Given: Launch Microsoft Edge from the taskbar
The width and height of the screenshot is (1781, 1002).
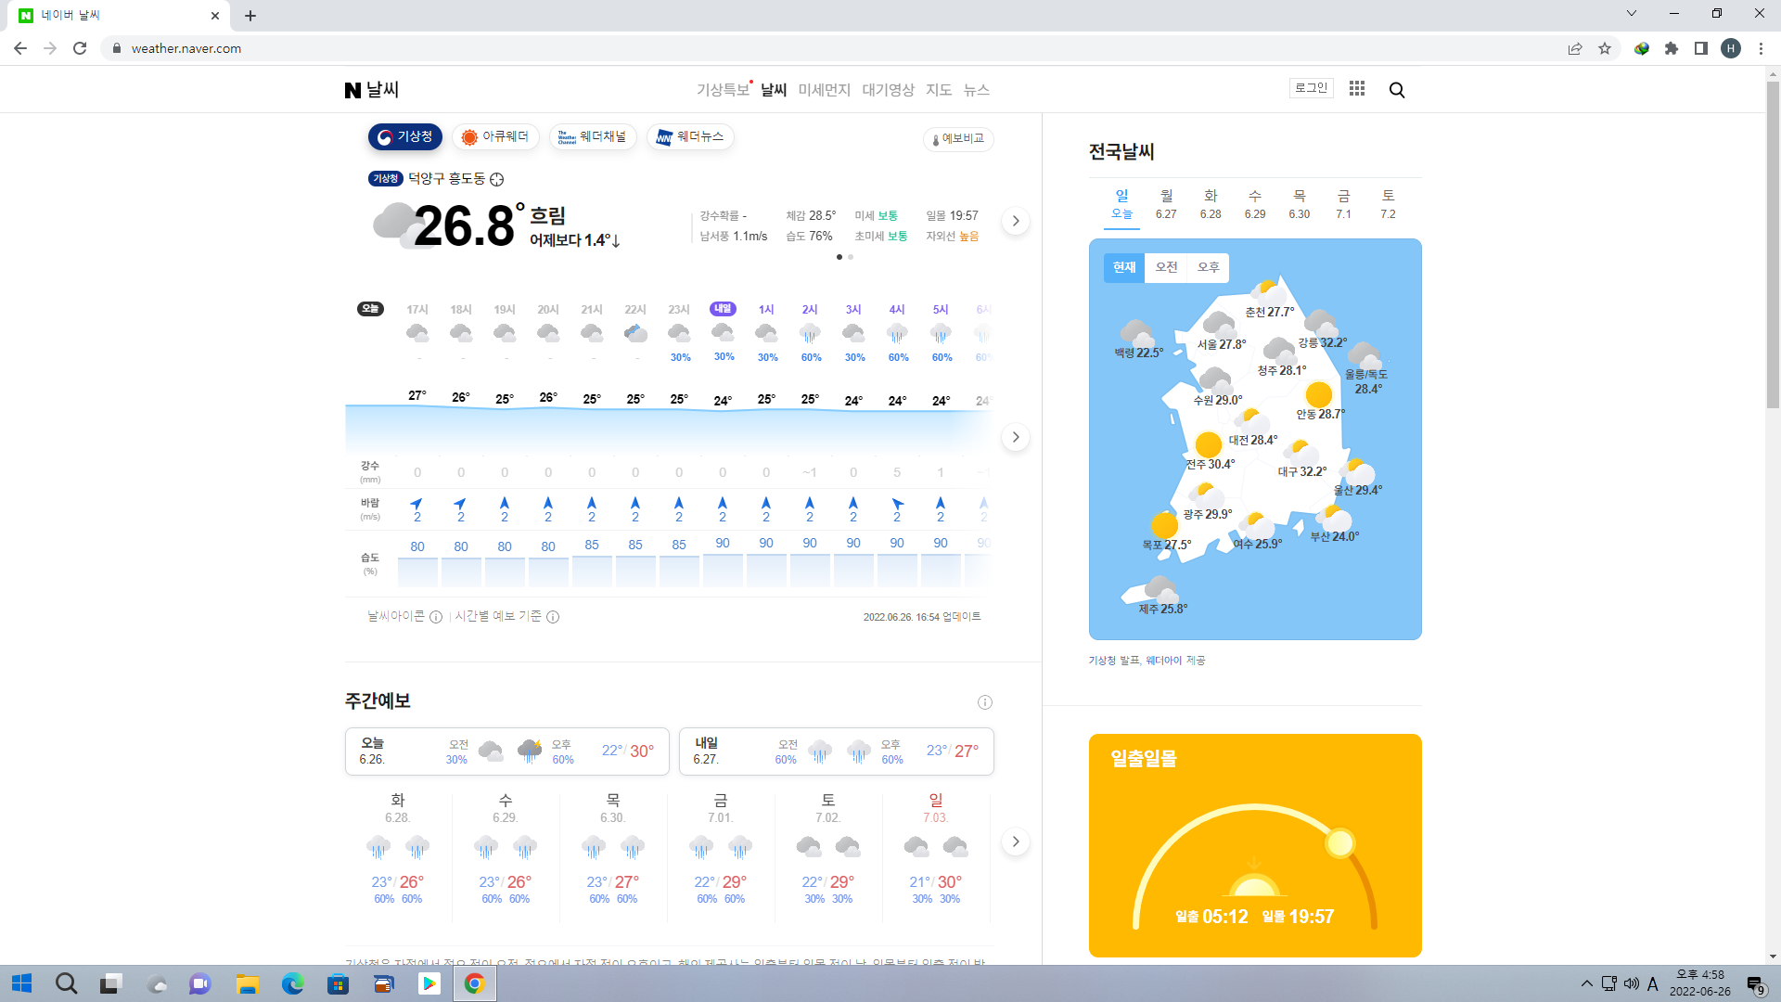Looking at the screenshot, I should [292, 983].
